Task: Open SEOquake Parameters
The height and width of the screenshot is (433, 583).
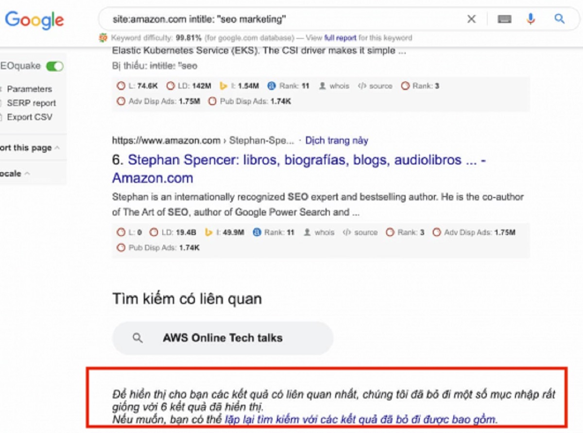Action: [29, 89]
